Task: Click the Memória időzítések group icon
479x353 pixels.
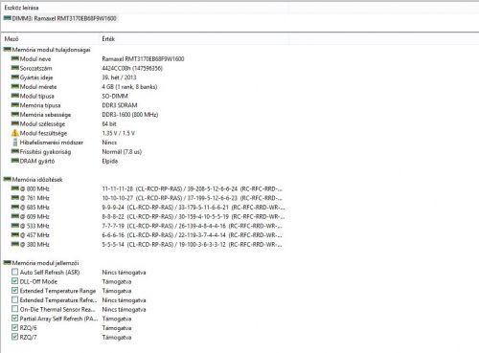Action: [x=7, y=179]
